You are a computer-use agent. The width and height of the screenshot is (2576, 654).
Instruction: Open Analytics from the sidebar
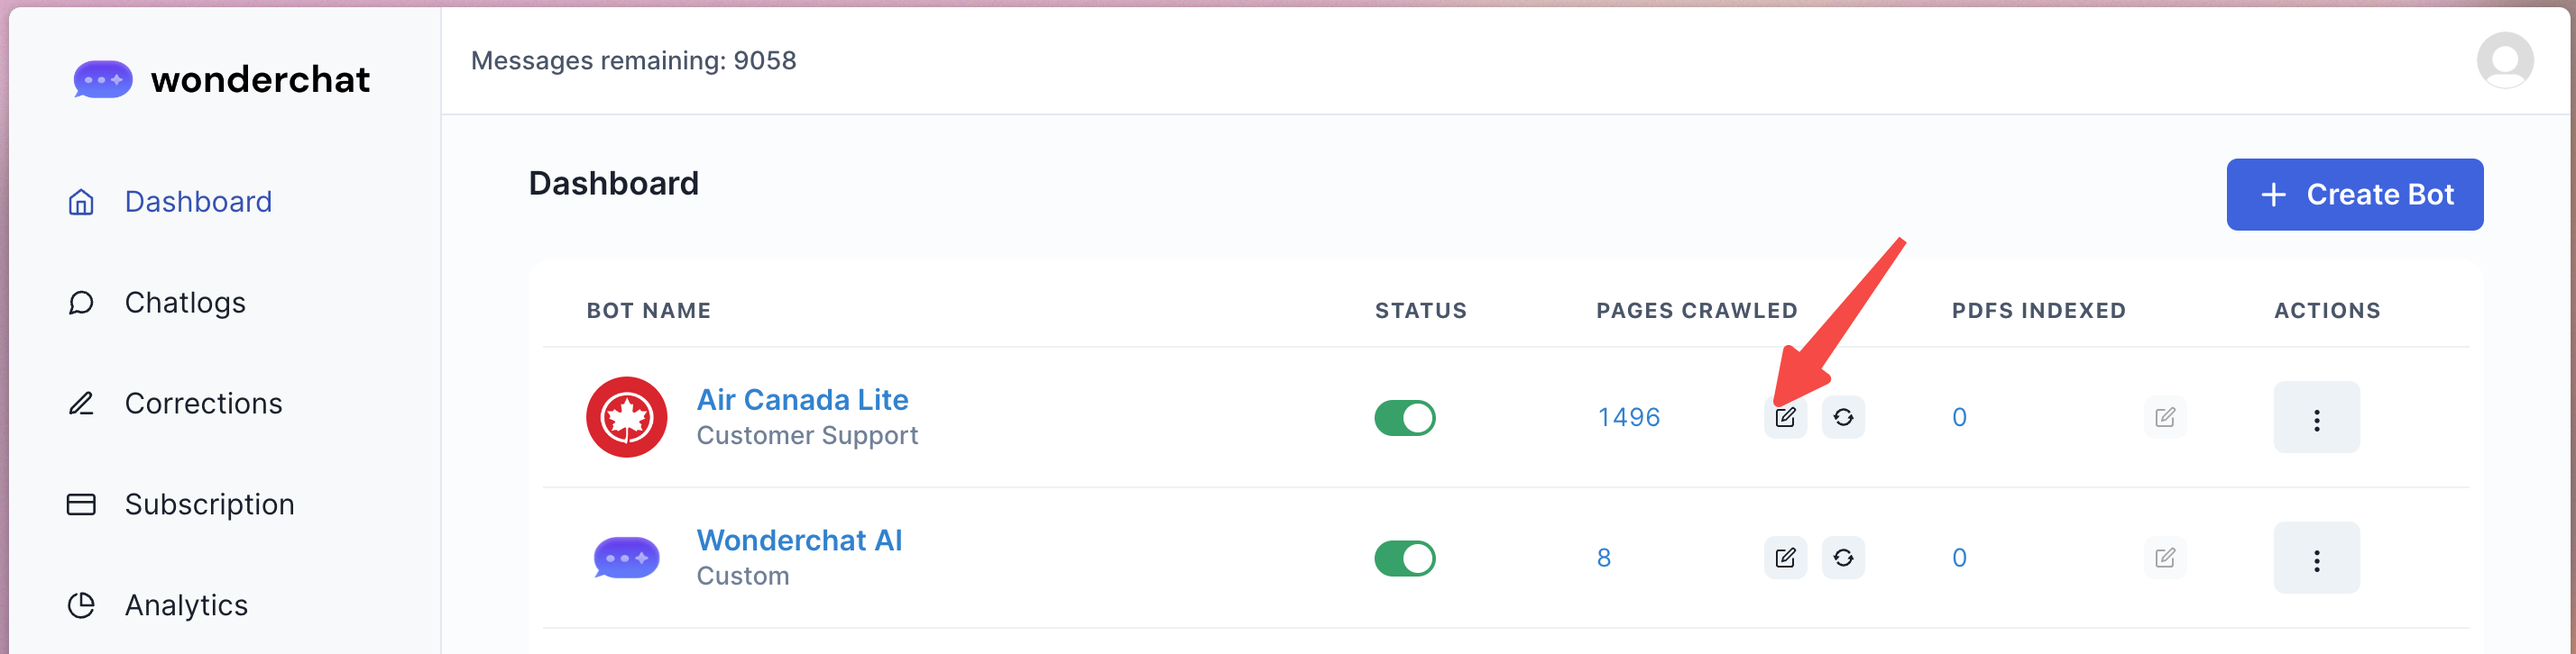[x=186, y=605]
